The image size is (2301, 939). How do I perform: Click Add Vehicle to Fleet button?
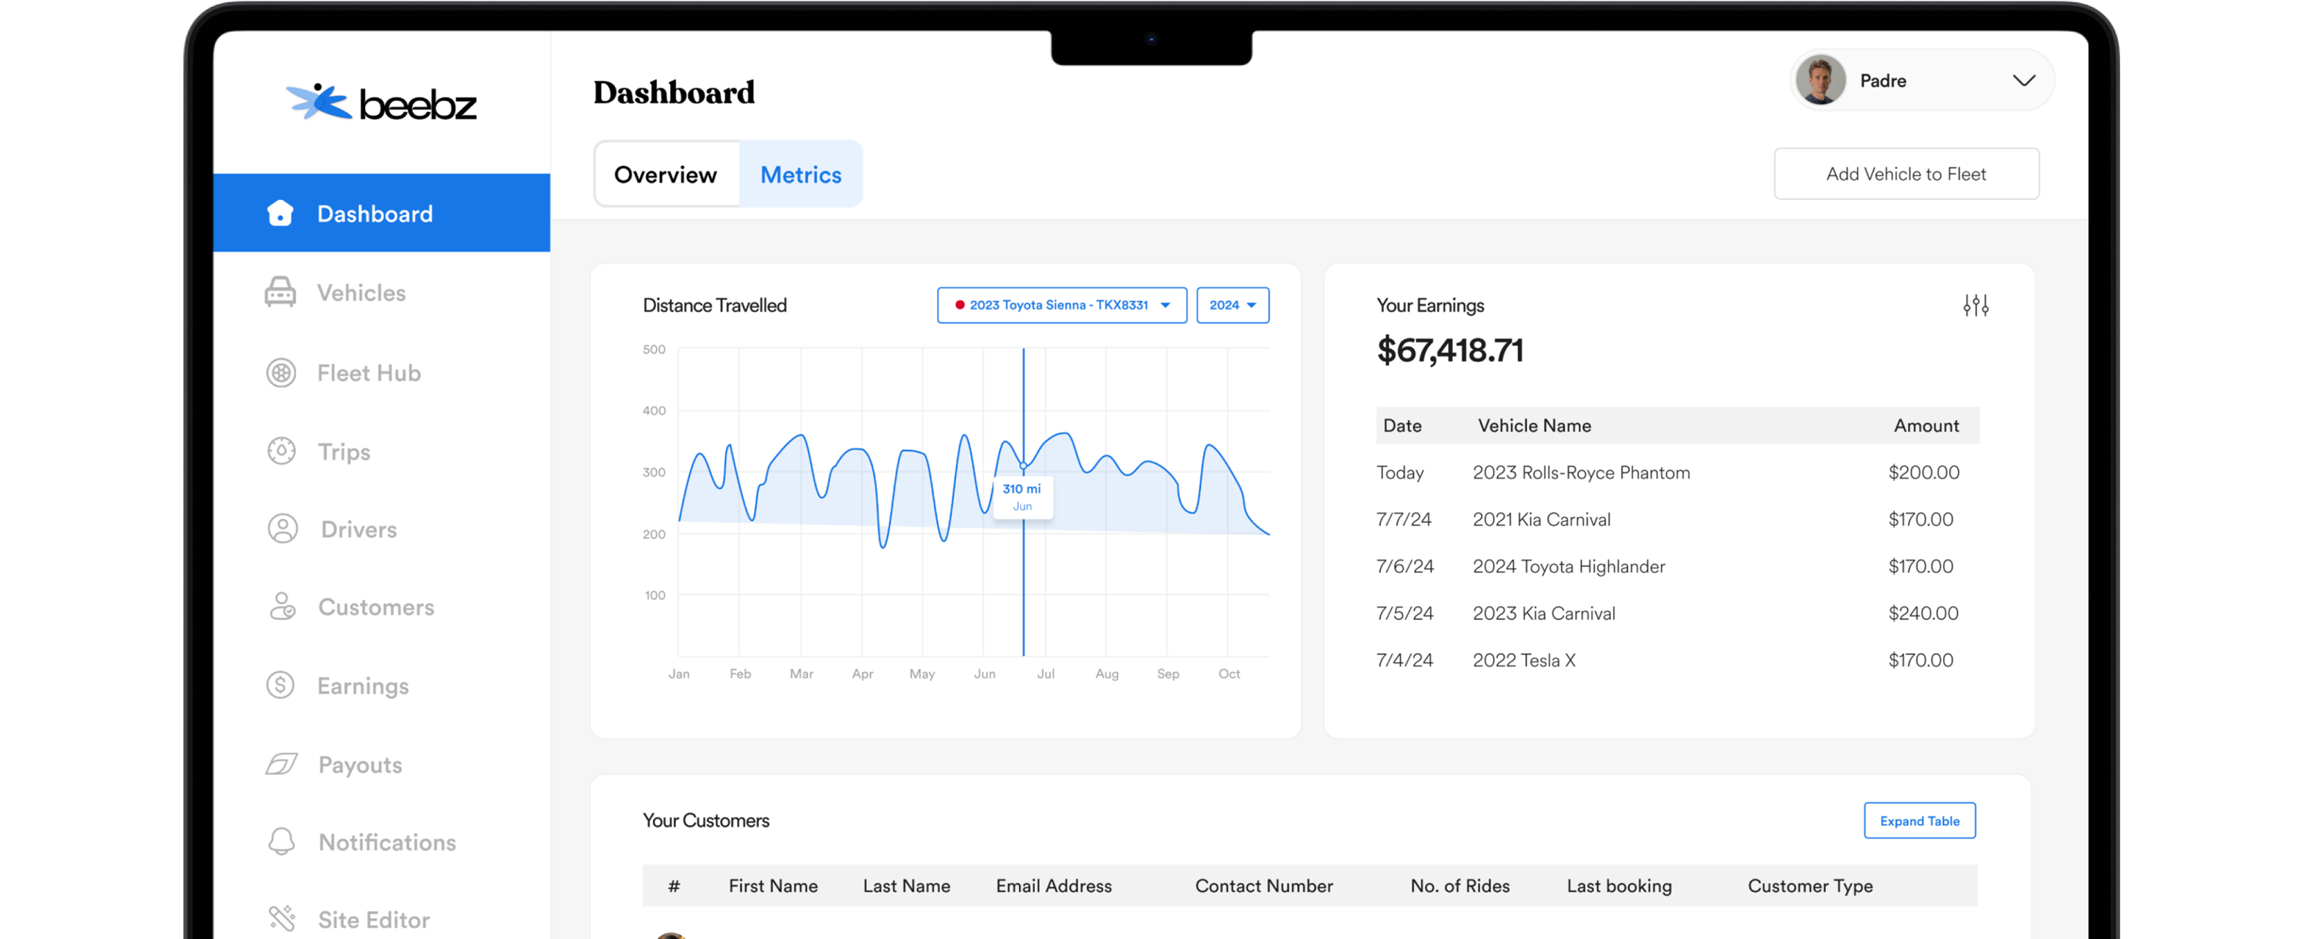pos(1906,173)
